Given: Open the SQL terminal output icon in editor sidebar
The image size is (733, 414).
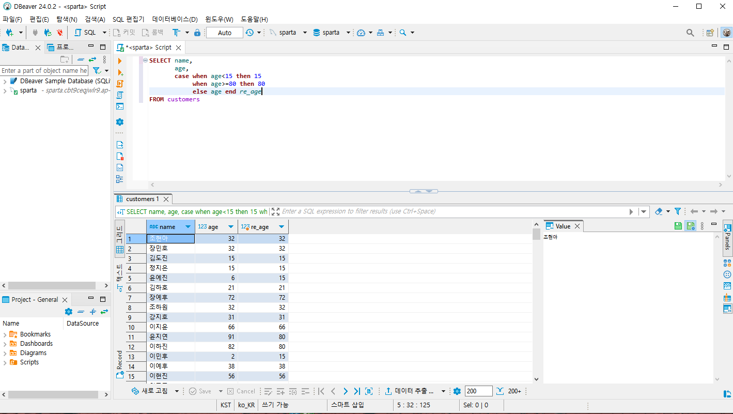Looking at the screenshot, I should click(x=120, y=106).
